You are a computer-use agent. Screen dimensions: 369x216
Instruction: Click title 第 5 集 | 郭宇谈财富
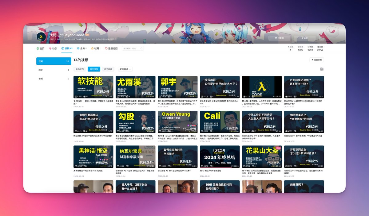pyautogui.click(x=177, y=102)
